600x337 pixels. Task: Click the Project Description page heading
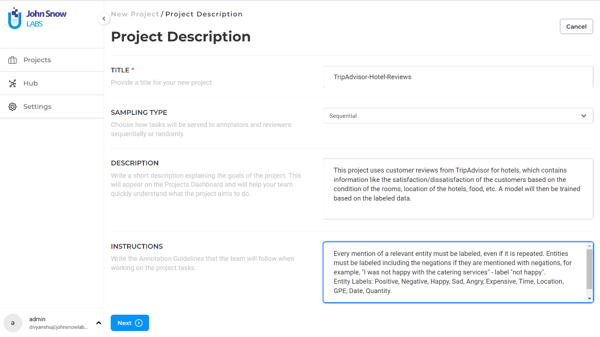181,36
